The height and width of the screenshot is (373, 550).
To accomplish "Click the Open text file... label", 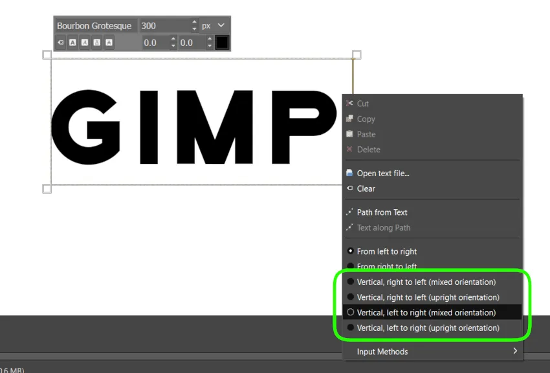I will (x=383, y=174).
